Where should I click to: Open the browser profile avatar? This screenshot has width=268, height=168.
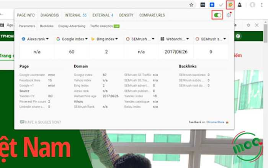coord(252,5)
